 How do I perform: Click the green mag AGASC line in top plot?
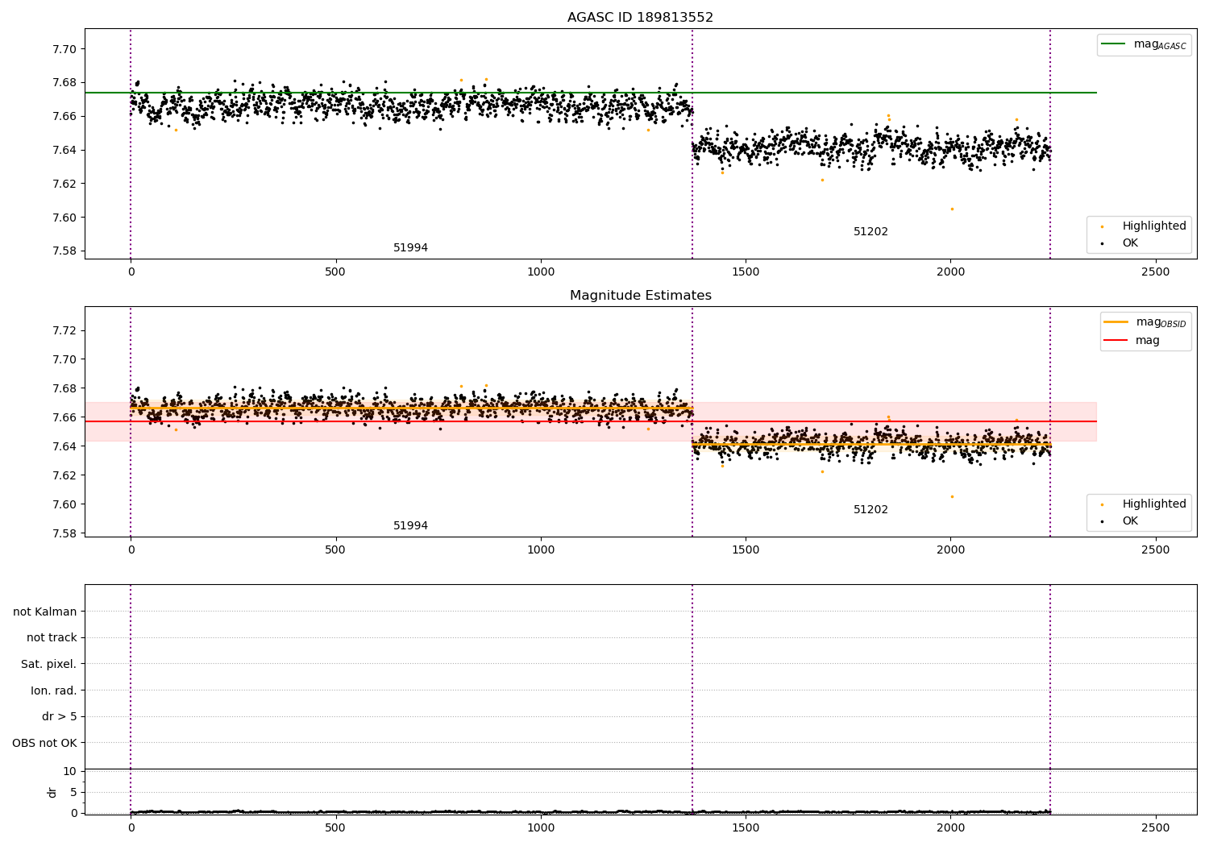[590, 93]
